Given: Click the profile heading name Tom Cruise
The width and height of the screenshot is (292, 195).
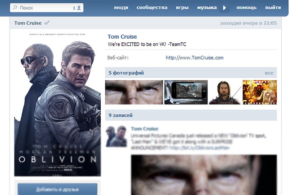Looking at the screenshot, I should [122, 37].
